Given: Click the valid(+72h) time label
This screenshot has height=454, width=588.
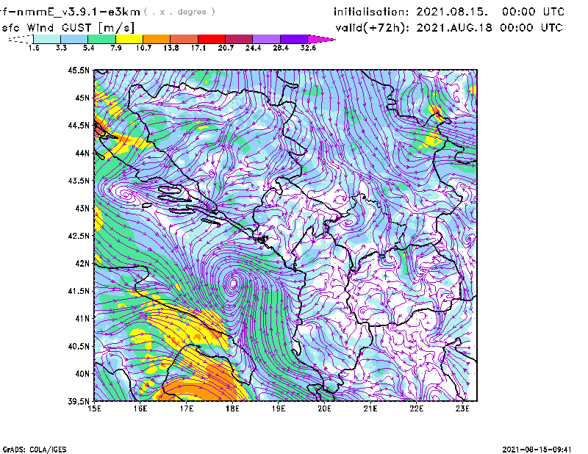Looking at the screenshot, I should [x=363, y=28].
